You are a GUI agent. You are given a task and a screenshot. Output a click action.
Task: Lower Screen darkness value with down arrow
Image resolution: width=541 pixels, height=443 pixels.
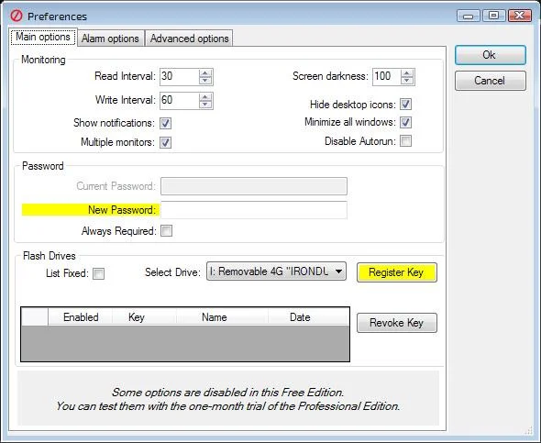pos(407,81)
